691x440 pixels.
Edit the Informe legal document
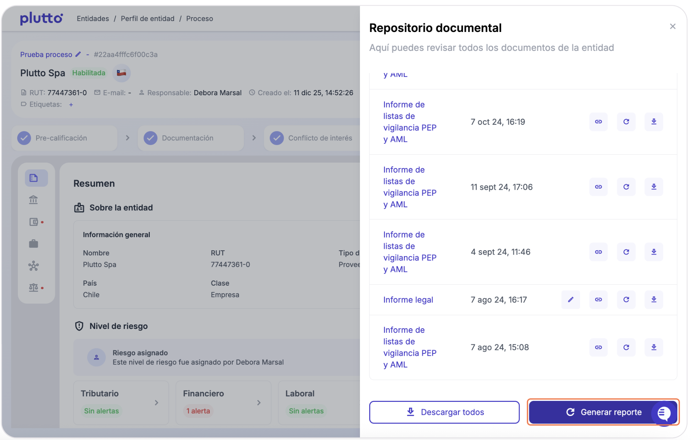(570, 299)
